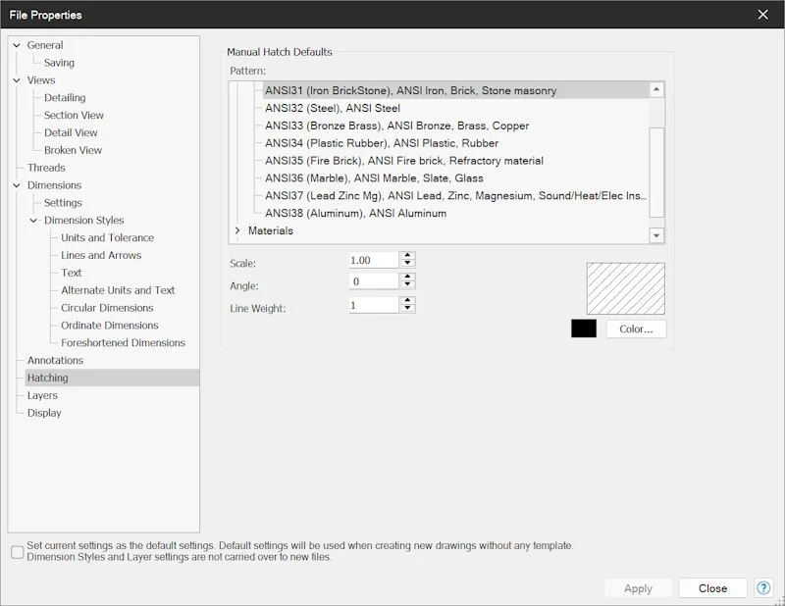This screenshot has width=785, height=606.
Task: Collapse the Dimension Styles tree node
Action: (33, 221)
